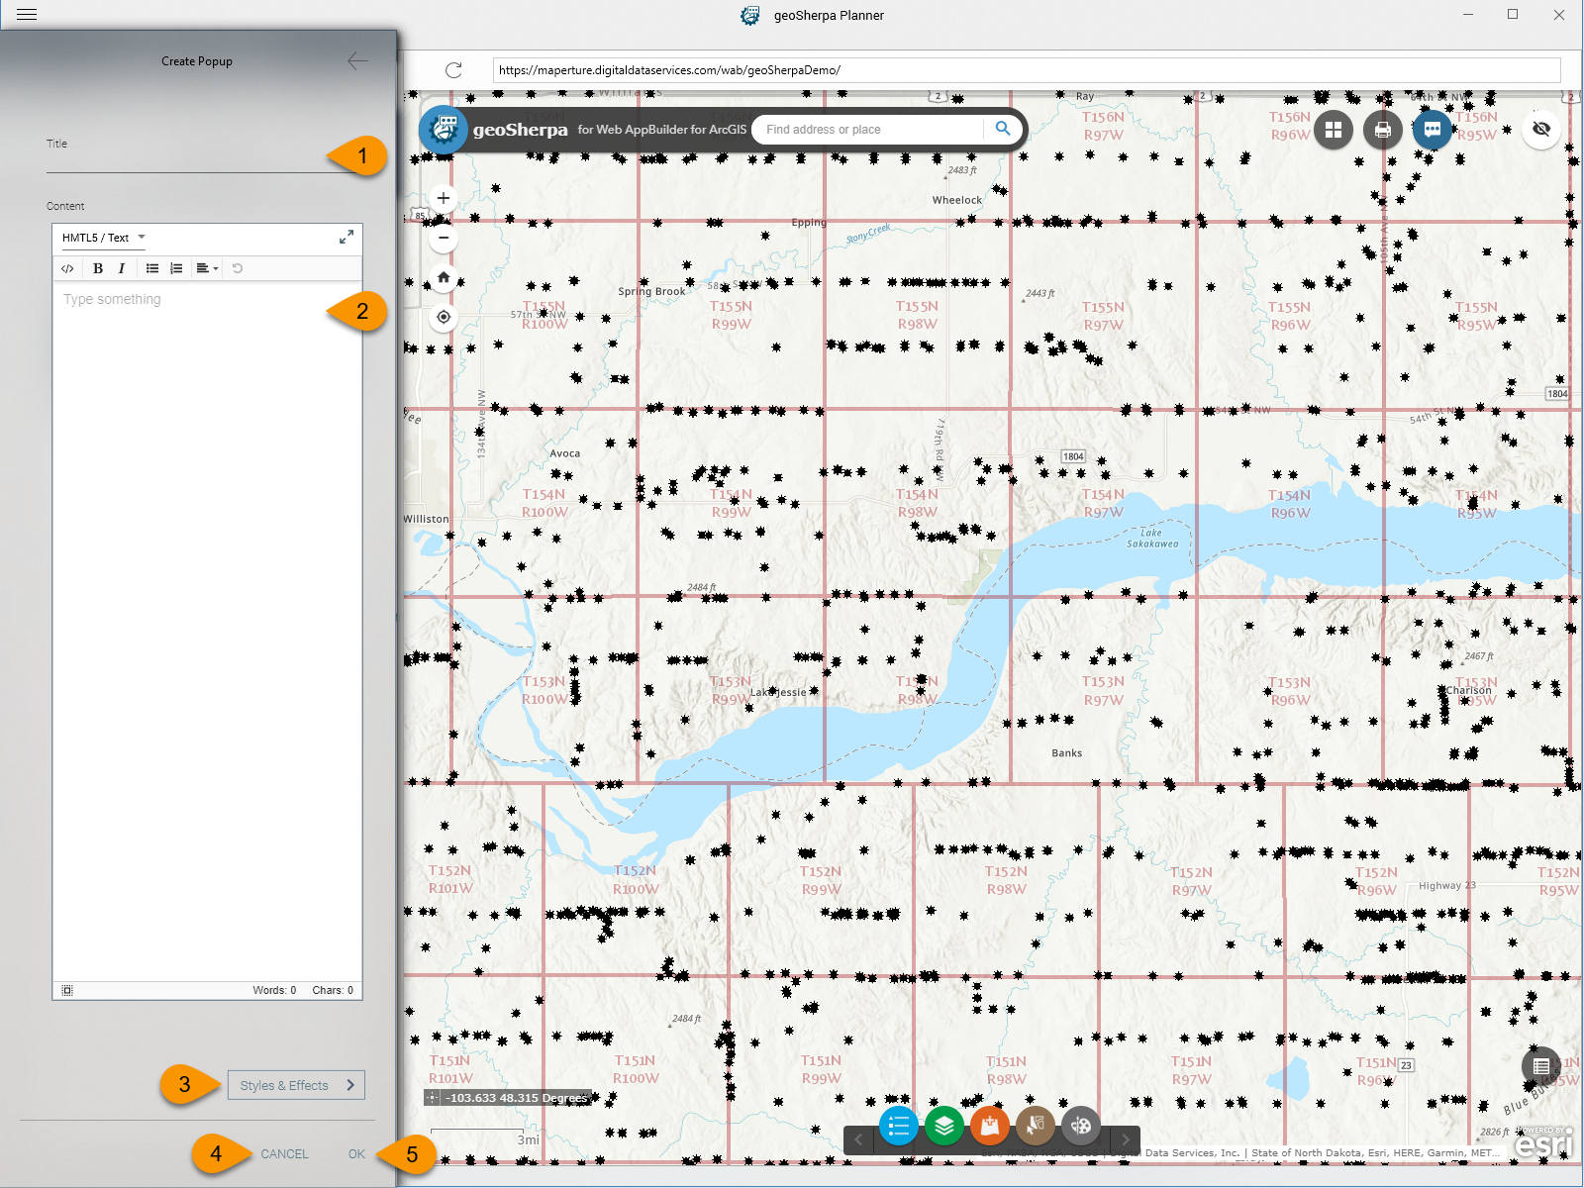Viewport: 1584px width, 1188px height.
Task: Zoom in on the map
Action: click(444, 198)
